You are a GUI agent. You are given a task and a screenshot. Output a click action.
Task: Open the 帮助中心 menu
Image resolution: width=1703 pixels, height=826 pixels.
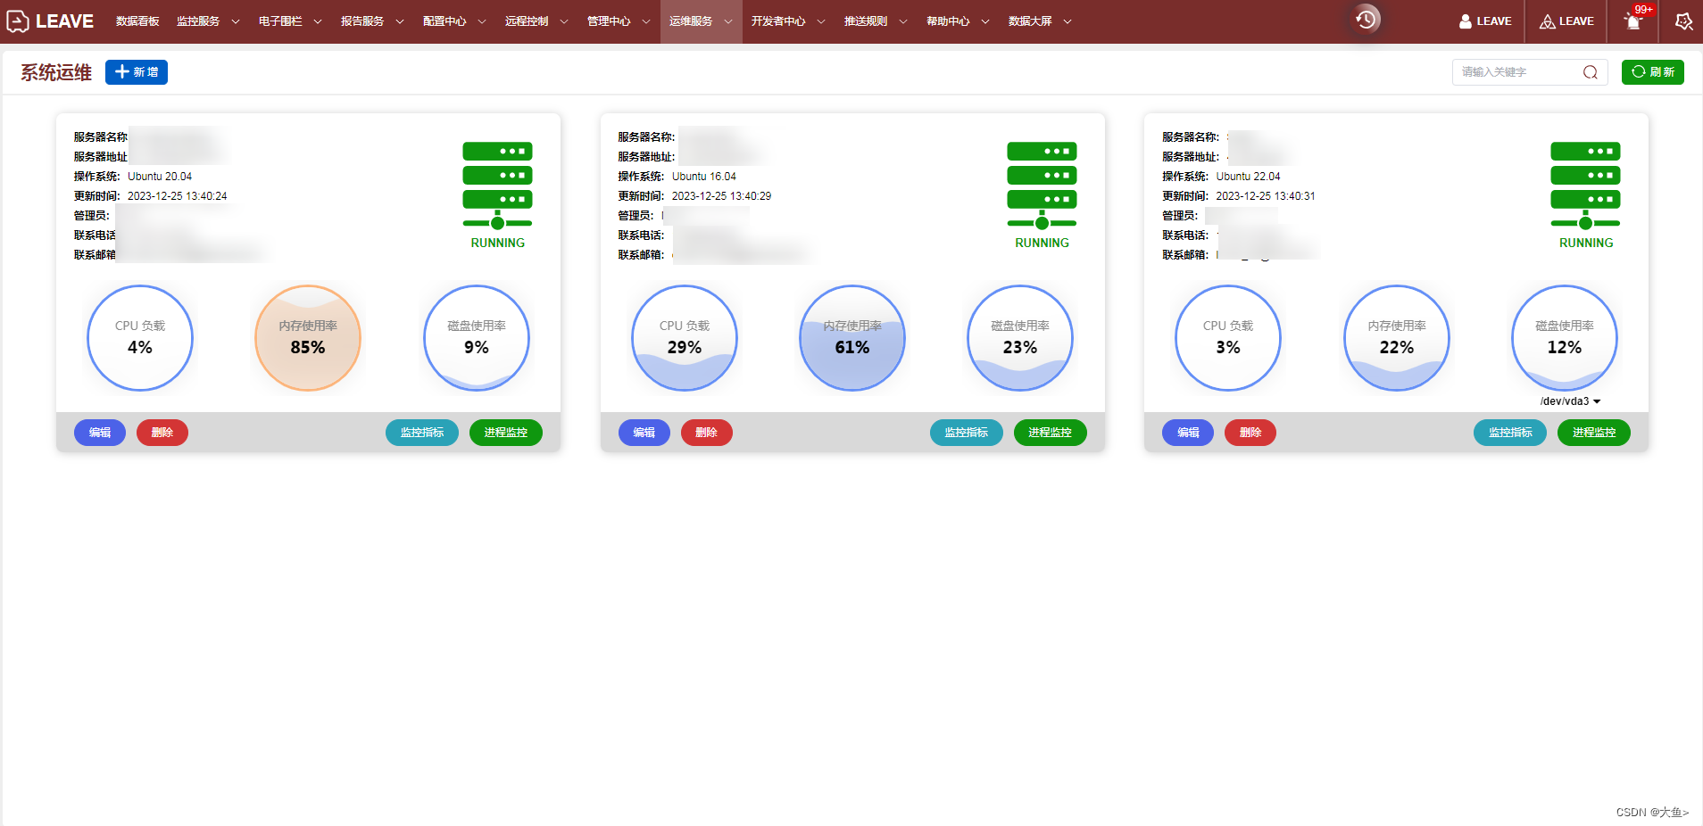tap(958, 21)
